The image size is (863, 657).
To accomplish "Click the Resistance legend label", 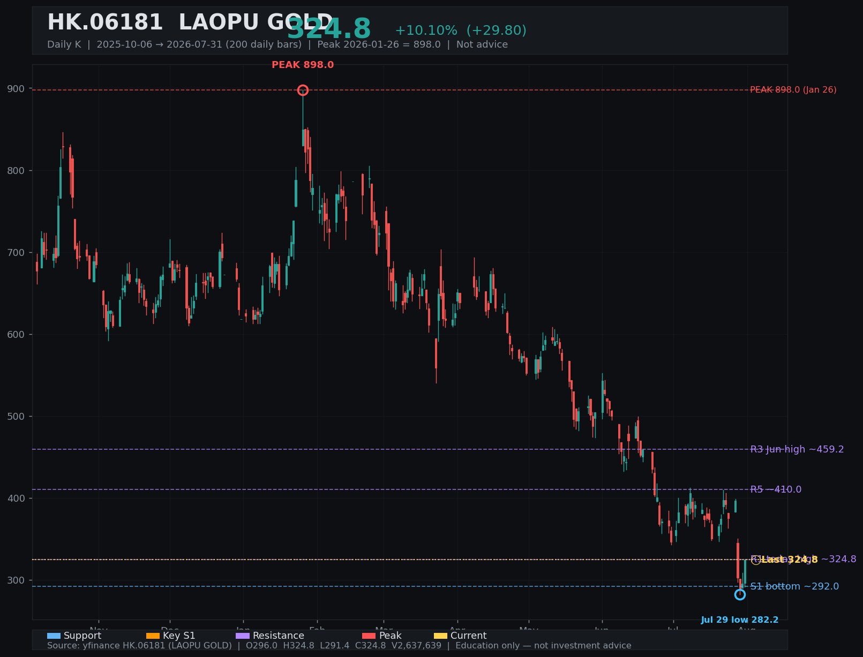I will click(x=279, y=636).
